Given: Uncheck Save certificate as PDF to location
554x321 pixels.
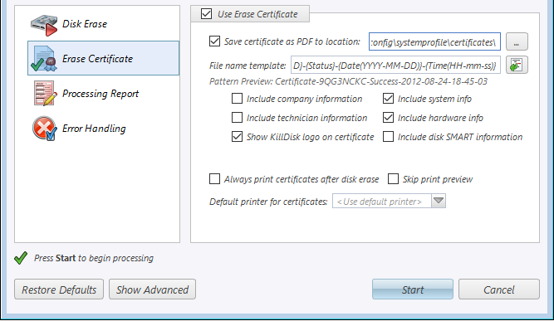Looking at the screenshot, I should click(214, 41).
